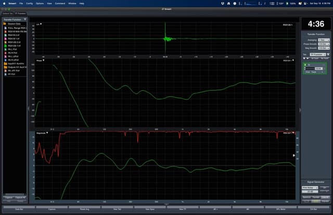
Task: Open the File menu
Action: click(21, 4)
